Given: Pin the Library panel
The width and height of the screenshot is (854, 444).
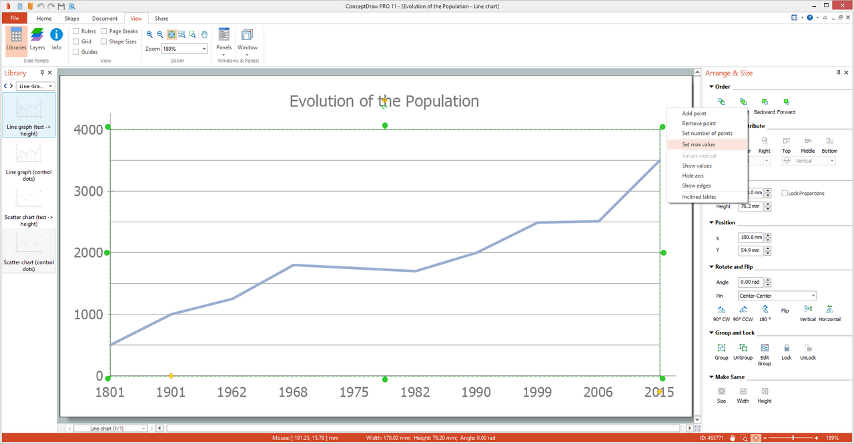Looking at the screenshot, I should (x=42, y=73).
